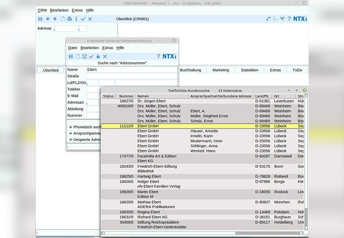Open Bearbeiten menu in CRM window

pyautogui.click(x=59, y=10)
